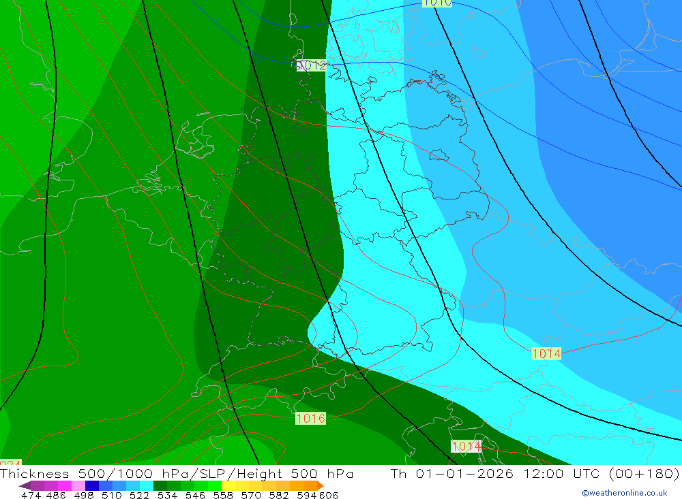The image size is (682, 499).
Task: Click the 1014 label with light green background
Action: point(546,353)
